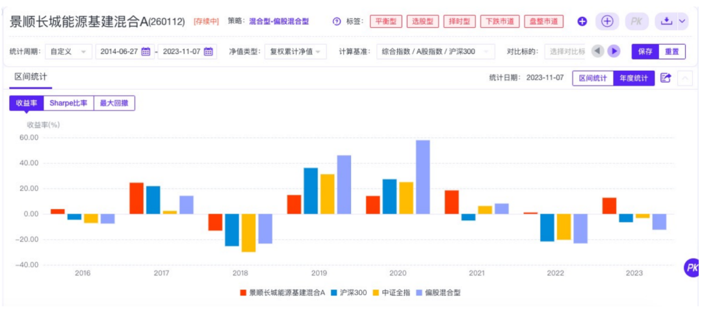Click the solid blue plus icon
Image resolution: width=702 pixels, height=317 pixels.
tap(582, 21)
